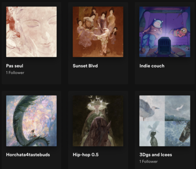
Task: Click the heron image in 3Dgs and Icees collage
Action: pos(152,108)
